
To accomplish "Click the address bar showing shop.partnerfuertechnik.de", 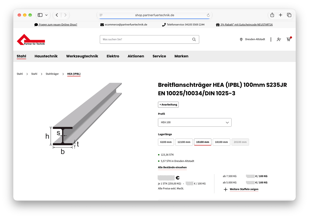I will [154, 15].
